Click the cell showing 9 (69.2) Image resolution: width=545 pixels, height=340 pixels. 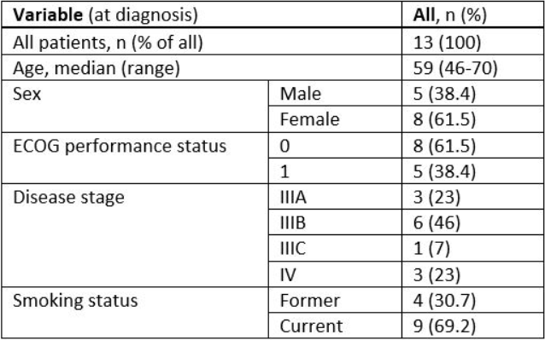(473, 326)
